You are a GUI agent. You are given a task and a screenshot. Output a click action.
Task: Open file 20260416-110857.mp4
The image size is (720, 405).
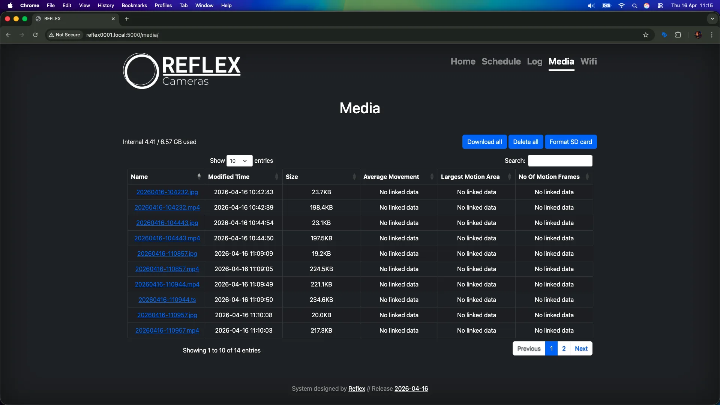coord(167,269)
